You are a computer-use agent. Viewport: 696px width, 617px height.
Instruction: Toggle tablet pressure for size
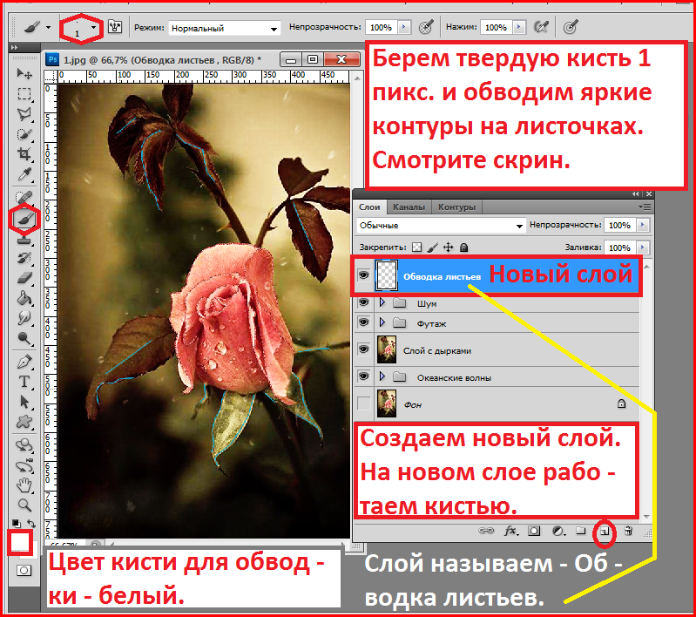pos(571,27)
